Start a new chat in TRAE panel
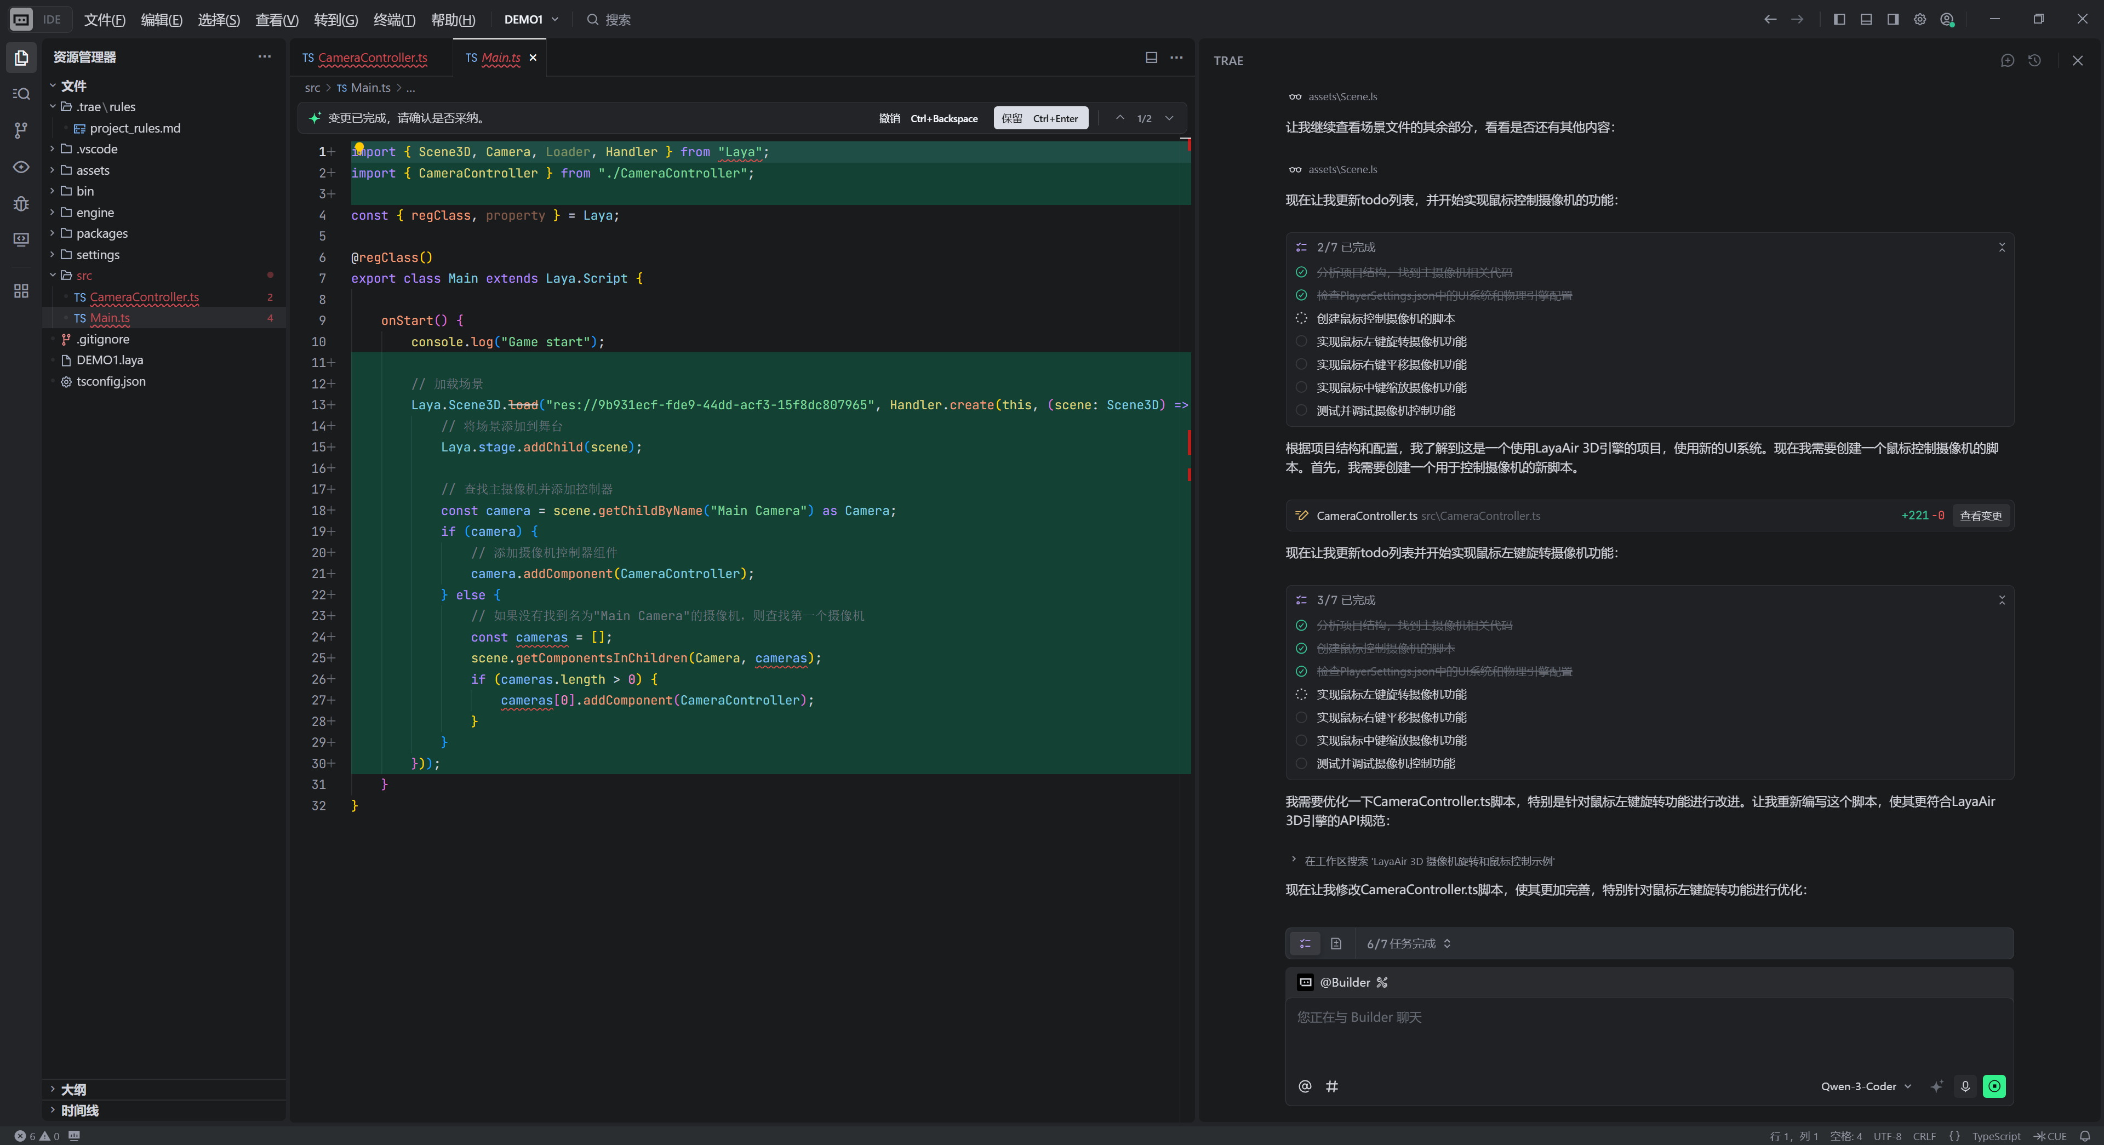The width and height of the screenshot is (2104, 1145). (2007, 60)
